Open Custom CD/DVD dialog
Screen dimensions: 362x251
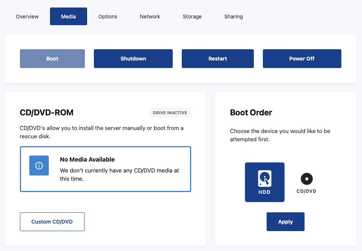tap(52, 222)
